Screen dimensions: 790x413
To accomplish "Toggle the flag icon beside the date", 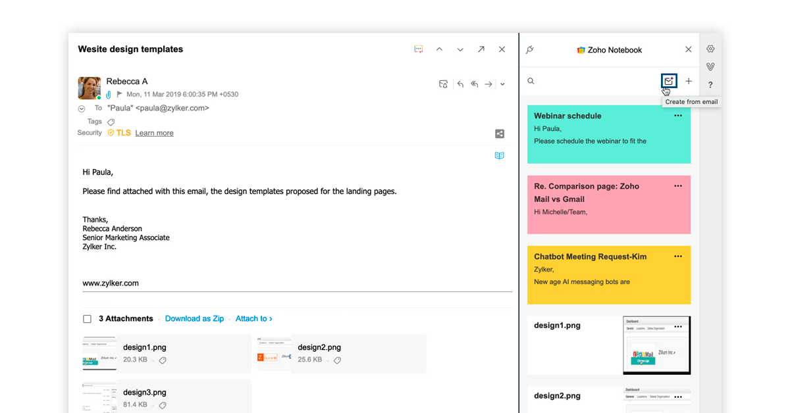I will [x=120, y=95].
